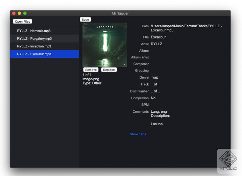Click the Open Files button
The height and width of the screenshot is (176, 242).
[22, 22]
